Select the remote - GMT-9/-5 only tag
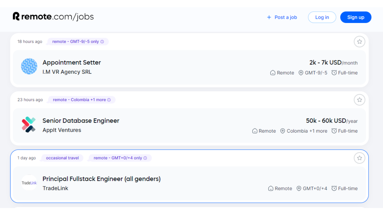 (78, 42)
